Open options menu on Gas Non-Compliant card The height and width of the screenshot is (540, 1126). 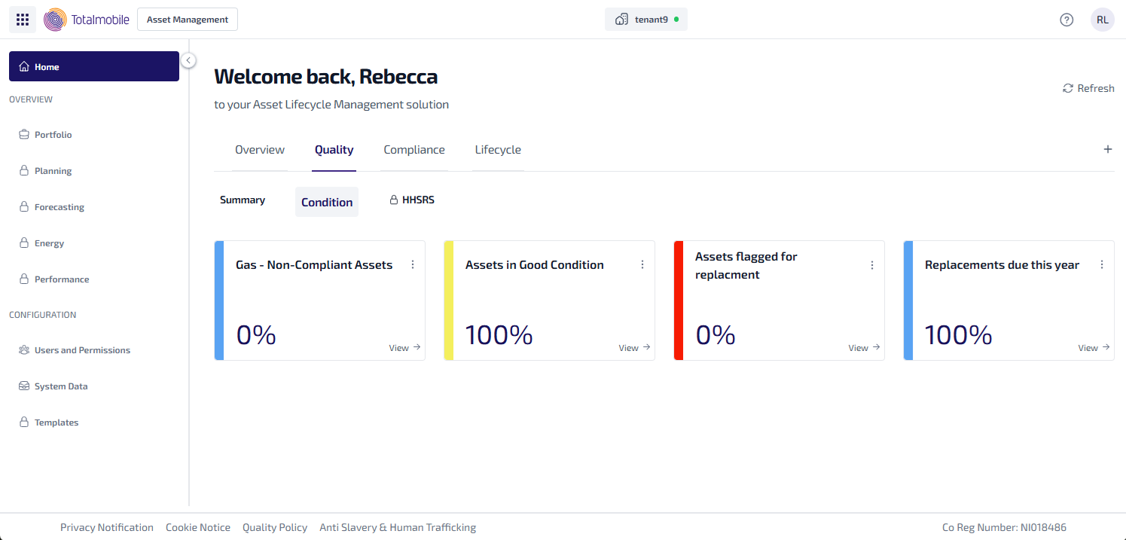click(x=413, y=264)
